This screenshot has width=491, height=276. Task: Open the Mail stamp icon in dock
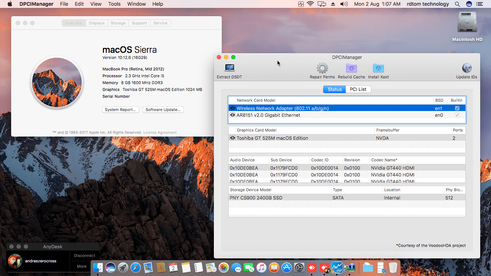click(148, 267)
